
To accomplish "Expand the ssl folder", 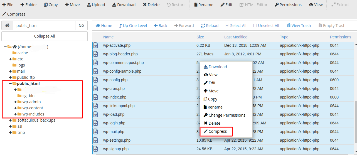I will point(10,126).
